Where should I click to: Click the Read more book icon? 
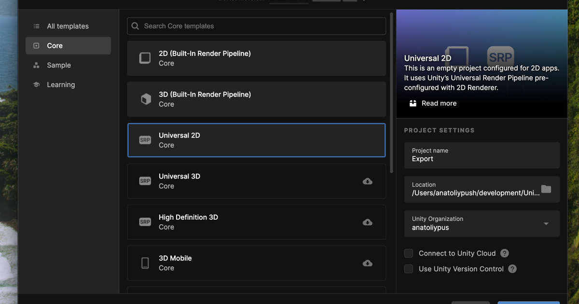tap(413, 103)
